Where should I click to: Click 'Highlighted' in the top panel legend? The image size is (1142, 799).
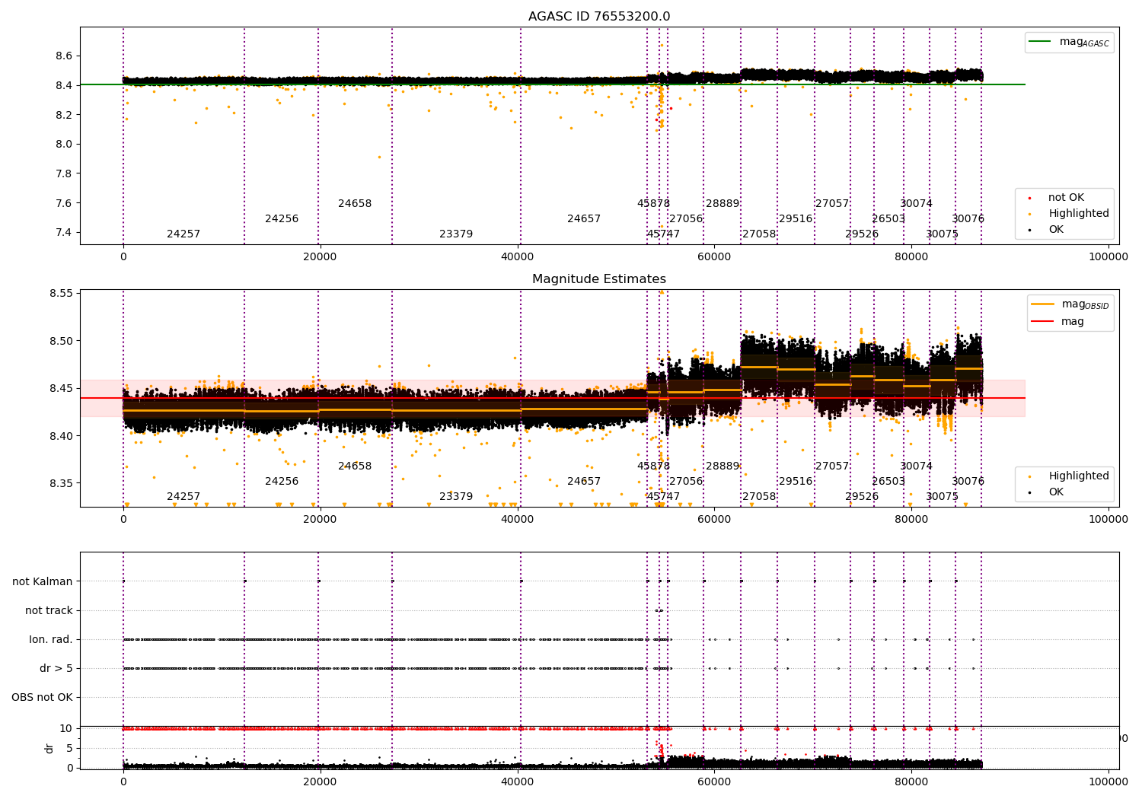click(x=1078, y=214)
